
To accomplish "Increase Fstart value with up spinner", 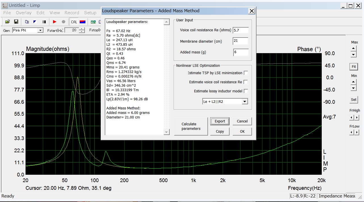I will [x=82, y=29].
